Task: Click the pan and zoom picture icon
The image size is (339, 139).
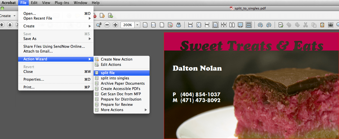Action: point(170,25)
